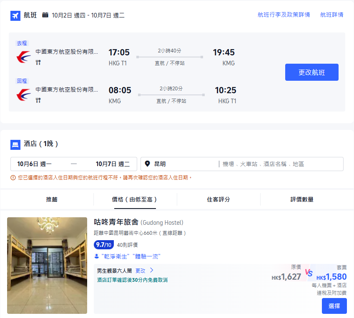Click the blue airplane flight icon

pos(15,15)
